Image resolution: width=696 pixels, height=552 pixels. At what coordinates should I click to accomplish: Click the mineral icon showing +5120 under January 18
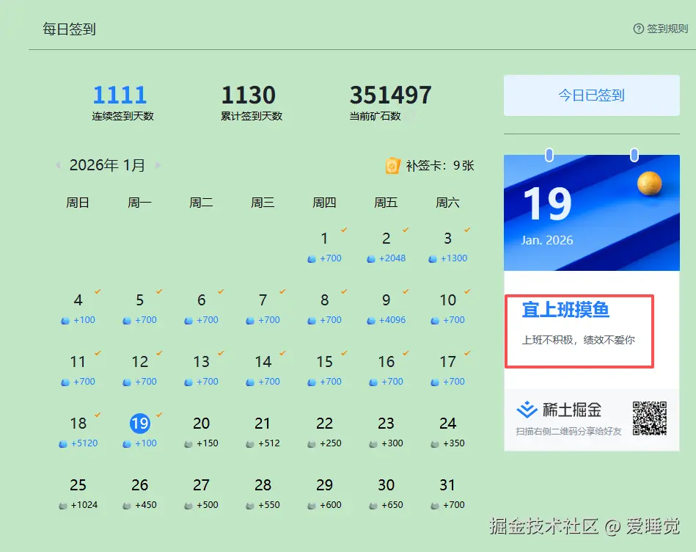tap(63, 443)
